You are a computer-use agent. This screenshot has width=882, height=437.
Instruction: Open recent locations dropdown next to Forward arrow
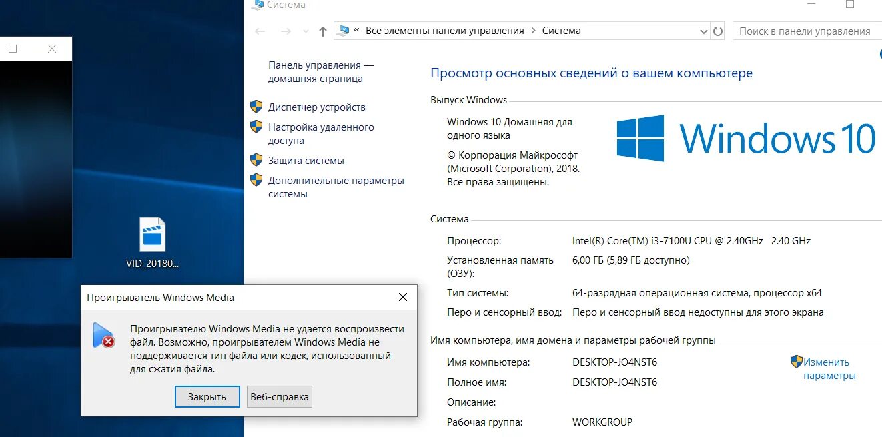pos(306,31)
